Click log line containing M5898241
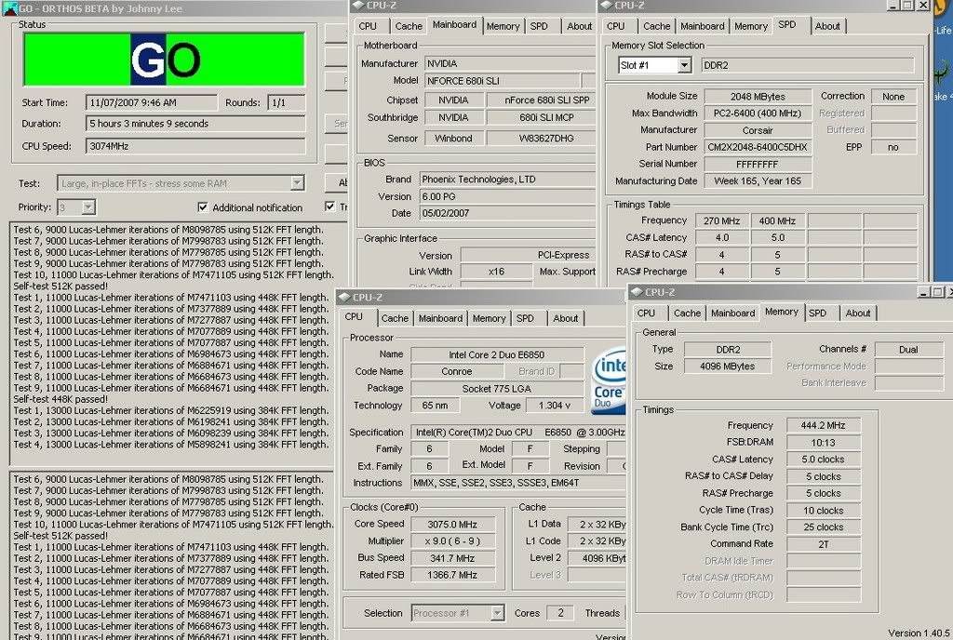 (171, 445)
